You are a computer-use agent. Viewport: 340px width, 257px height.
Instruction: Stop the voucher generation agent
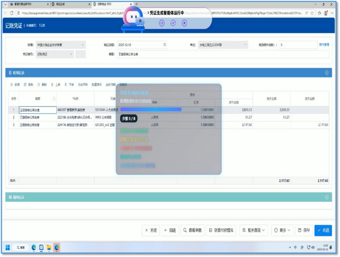(184, 23)
